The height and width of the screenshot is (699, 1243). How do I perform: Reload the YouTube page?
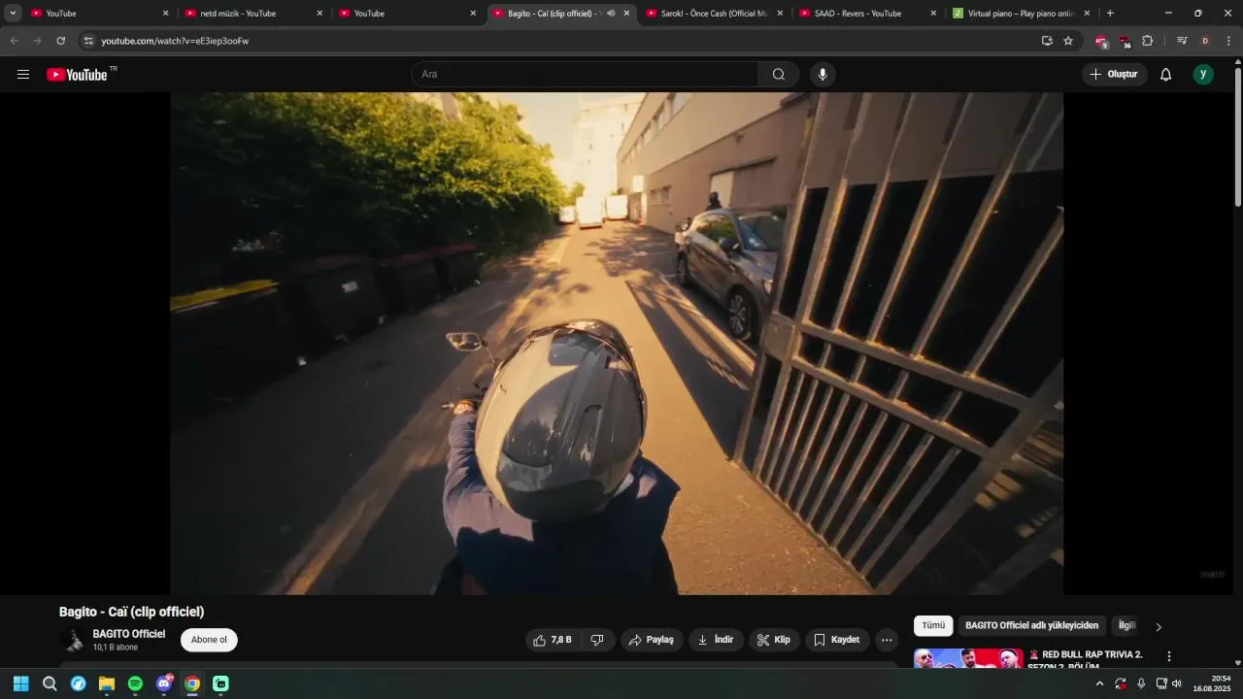coord(60,41)
